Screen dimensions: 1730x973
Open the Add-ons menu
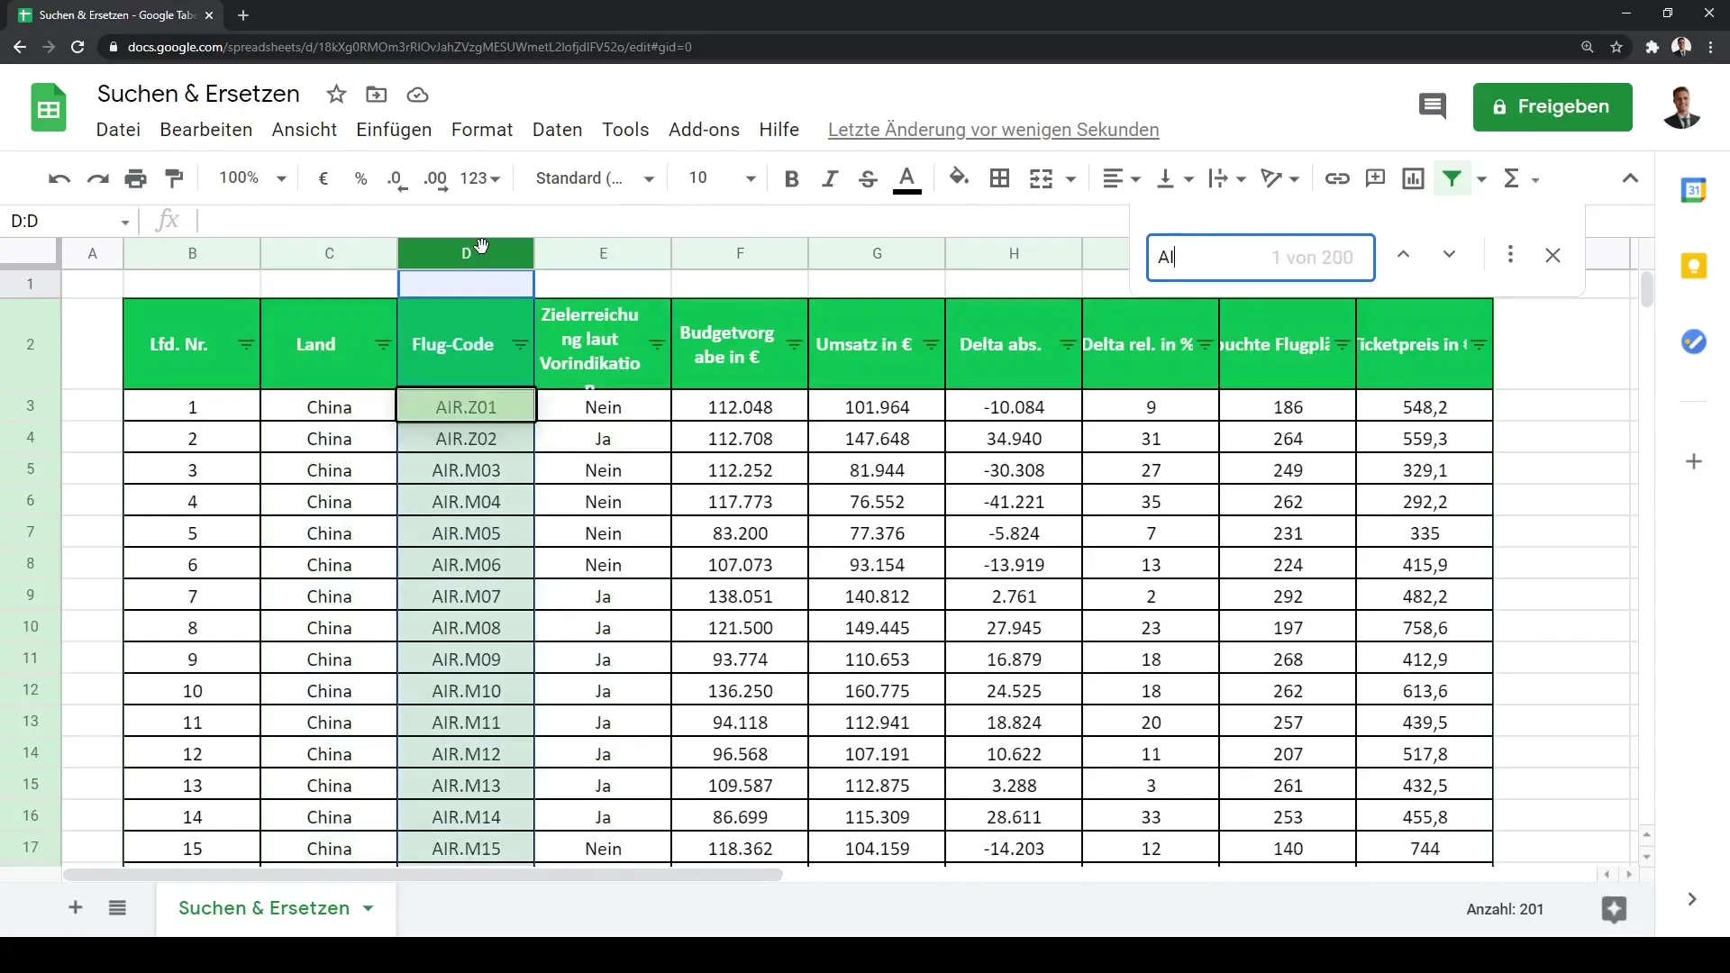pos(704,130)
